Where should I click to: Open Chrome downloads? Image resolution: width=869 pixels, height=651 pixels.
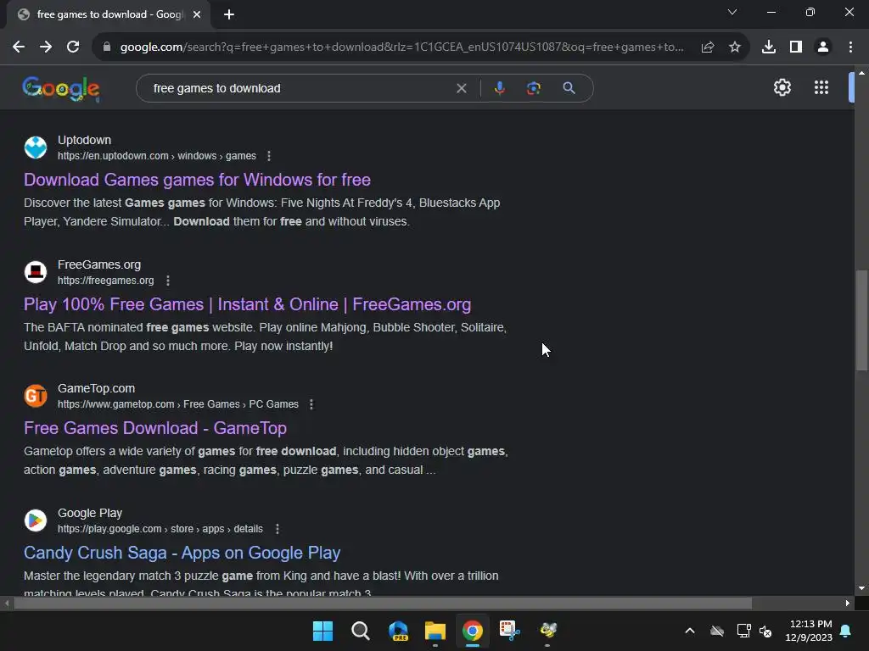tap(769, 47)
